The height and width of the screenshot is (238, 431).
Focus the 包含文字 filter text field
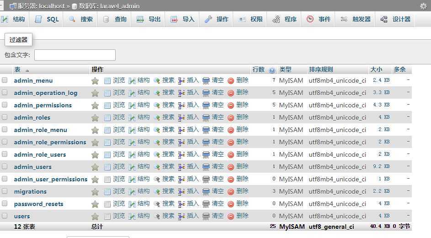pyautogui.click(x=75, y=55)
